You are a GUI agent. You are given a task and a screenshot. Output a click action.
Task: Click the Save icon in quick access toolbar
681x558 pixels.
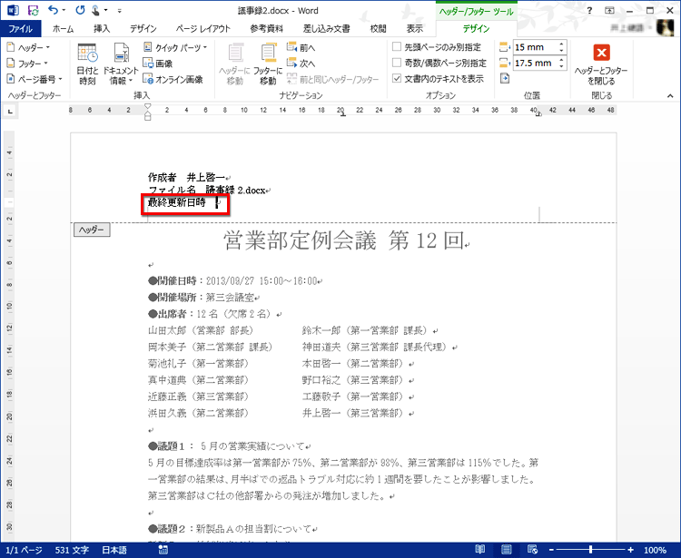coord(33,10)
